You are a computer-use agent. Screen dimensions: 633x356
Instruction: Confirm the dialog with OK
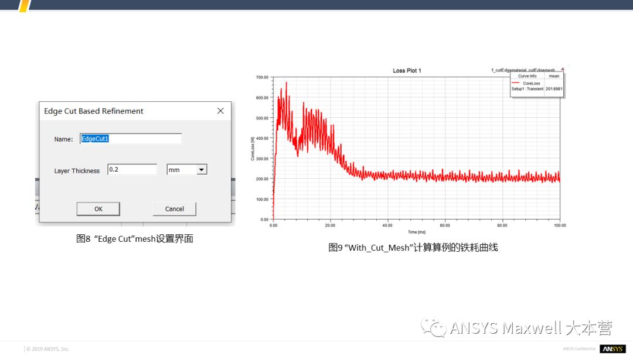(x=98, y=209)
